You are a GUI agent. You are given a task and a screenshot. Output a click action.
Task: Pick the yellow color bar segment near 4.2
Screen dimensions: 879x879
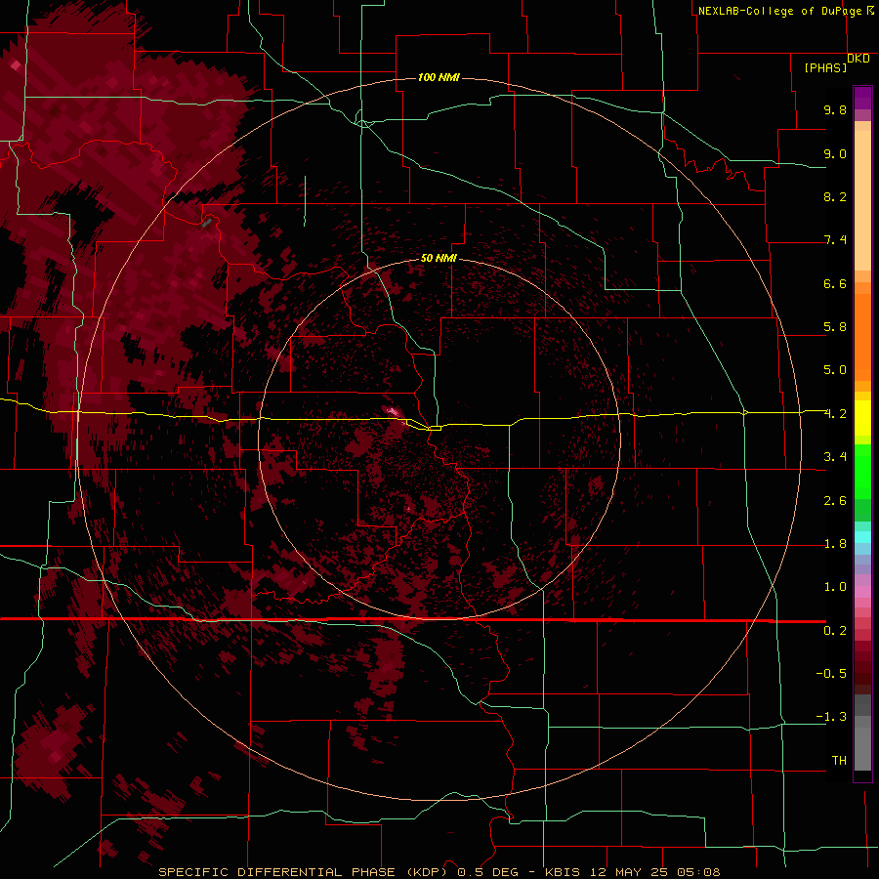click(x=862, y=418)
